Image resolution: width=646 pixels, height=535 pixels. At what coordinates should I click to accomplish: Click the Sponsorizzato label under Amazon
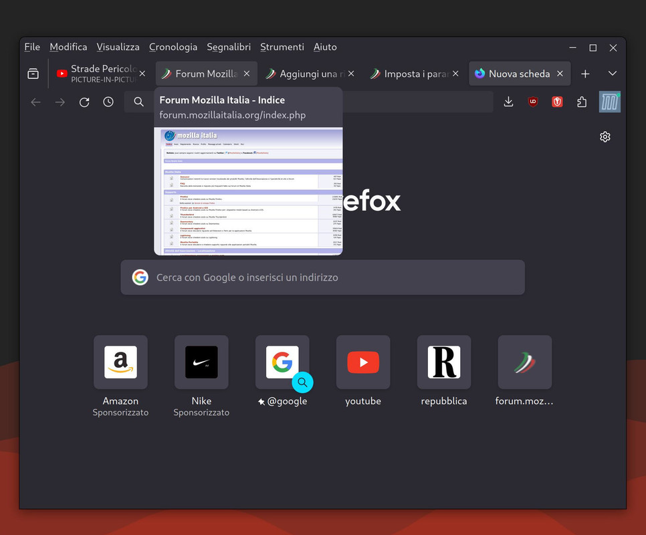point(120,412)
